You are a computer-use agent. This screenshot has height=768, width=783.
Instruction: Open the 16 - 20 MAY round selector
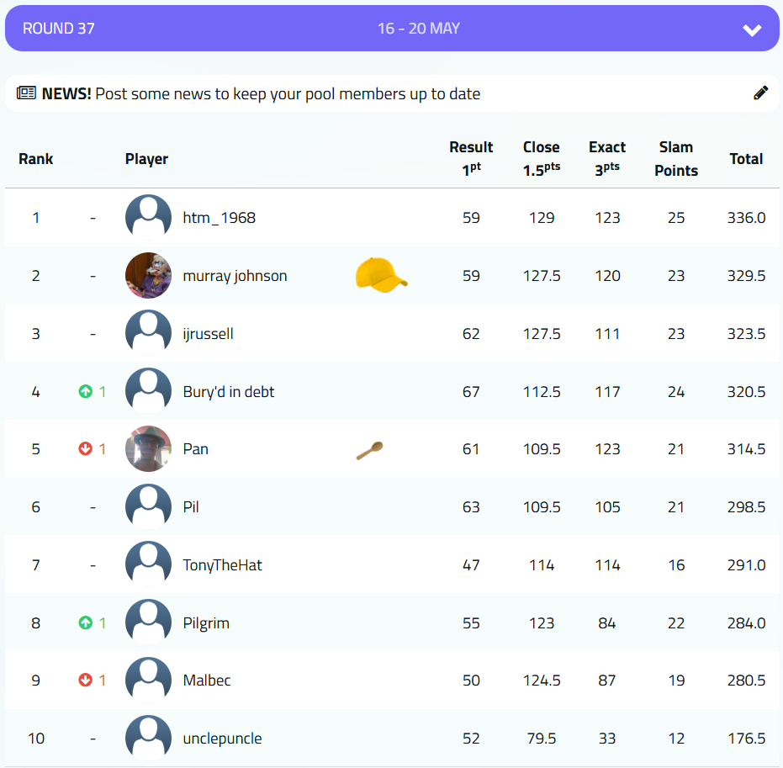click(418, 29)
